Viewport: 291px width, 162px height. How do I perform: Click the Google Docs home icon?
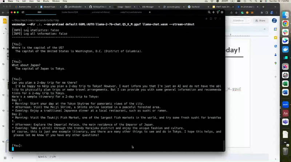click(5, 21)
